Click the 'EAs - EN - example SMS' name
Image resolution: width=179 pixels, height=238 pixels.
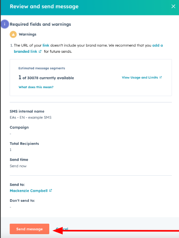30,117
